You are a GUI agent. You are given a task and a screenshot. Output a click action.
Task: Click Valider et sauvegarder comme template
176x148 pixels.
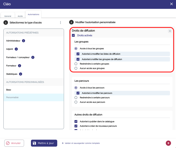(x=81, y=143)
